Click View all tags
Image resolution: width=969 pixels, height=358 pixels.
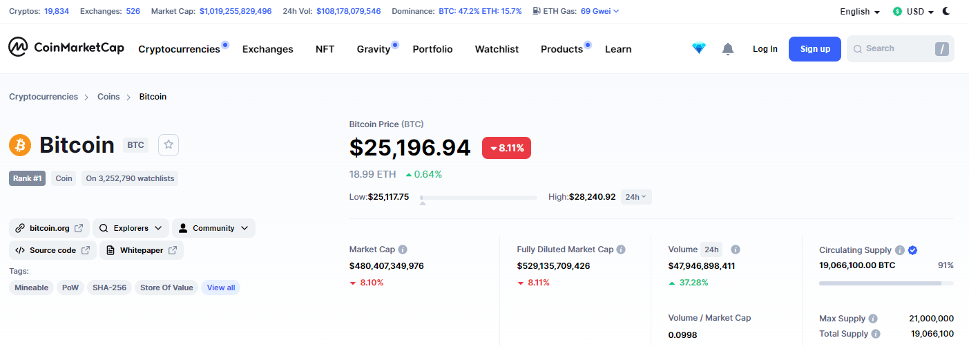coord(221,288)
